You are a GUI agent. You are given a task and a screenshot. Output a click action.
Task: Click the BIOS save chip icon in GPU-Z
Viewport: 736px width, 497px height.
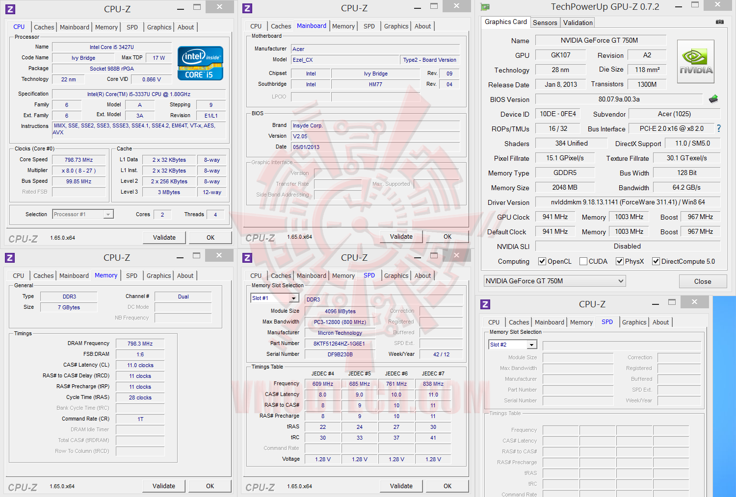click(713, 99)
